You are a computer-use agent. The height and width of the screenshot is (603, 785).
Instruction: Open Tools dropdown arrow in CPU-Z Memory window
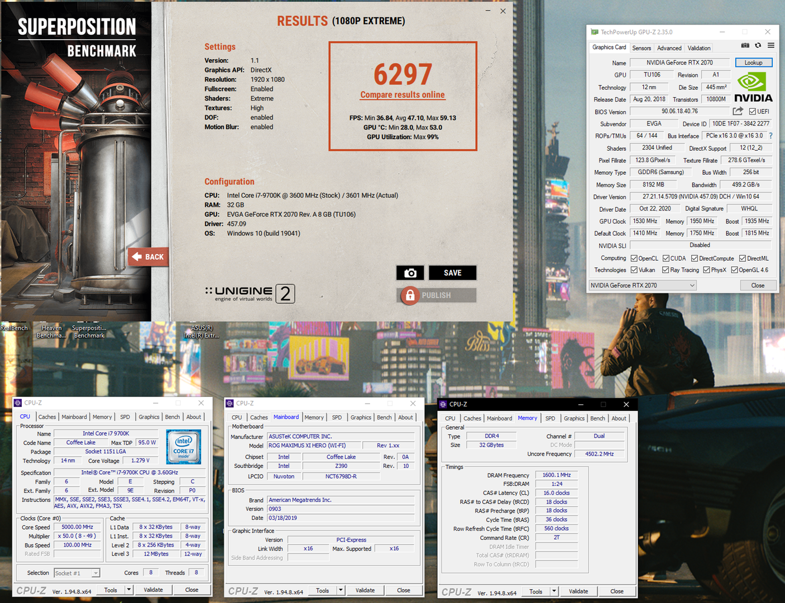coord(554,591)
